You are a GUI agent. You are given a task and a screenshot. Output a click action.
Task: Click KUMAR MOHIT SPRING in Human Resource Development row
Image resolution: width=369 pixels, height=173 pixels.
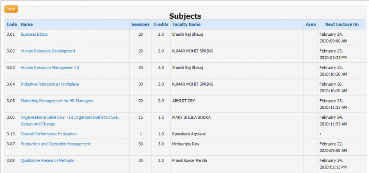coord(193,51)
